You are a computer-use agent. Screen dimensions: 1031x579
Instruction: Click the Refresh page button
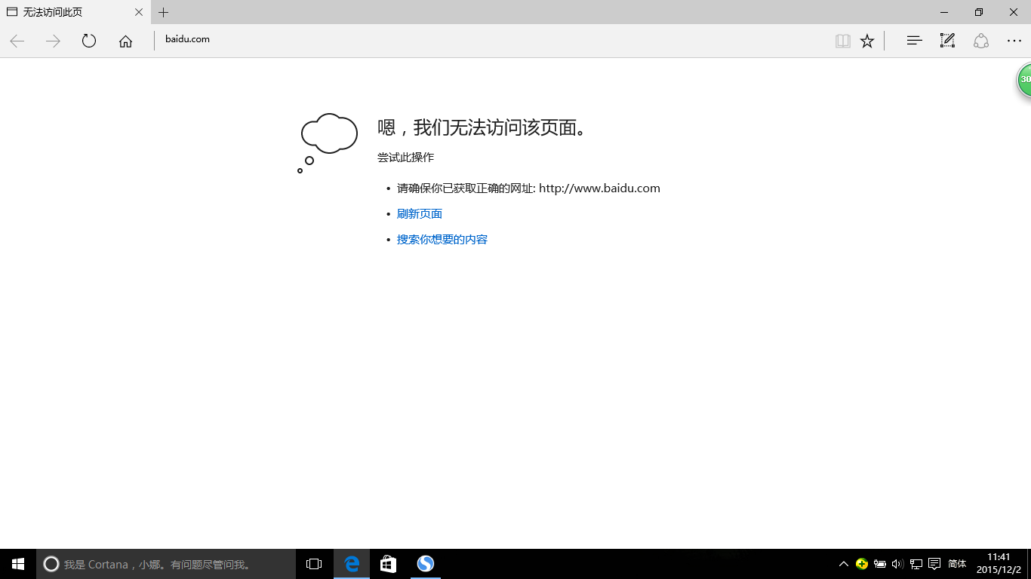89,41
